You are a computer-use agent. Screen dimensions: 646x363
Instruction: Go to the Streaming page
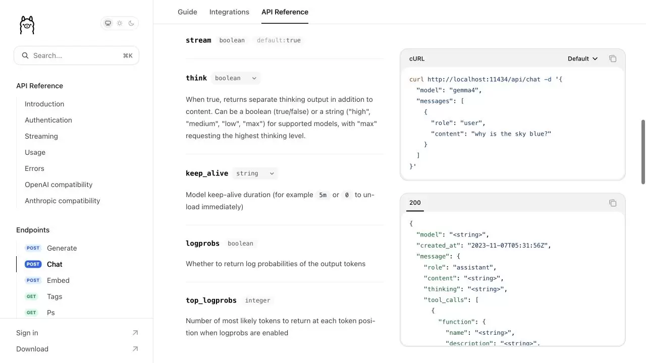click(41, 136)
